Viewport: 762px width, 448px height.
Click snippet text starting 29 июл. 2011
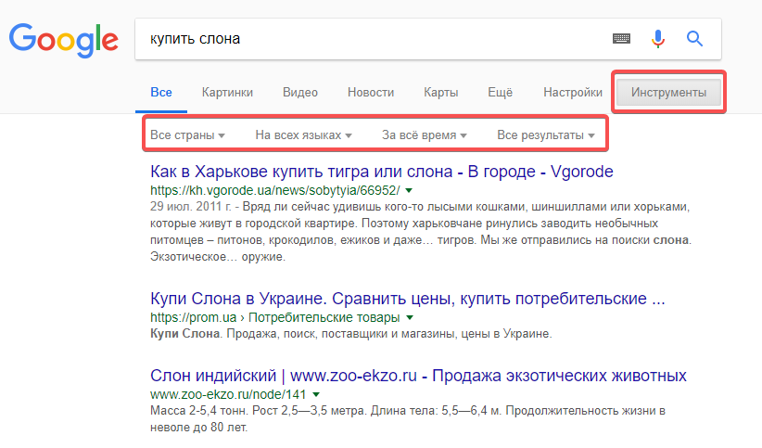click(x=421, y=232)
